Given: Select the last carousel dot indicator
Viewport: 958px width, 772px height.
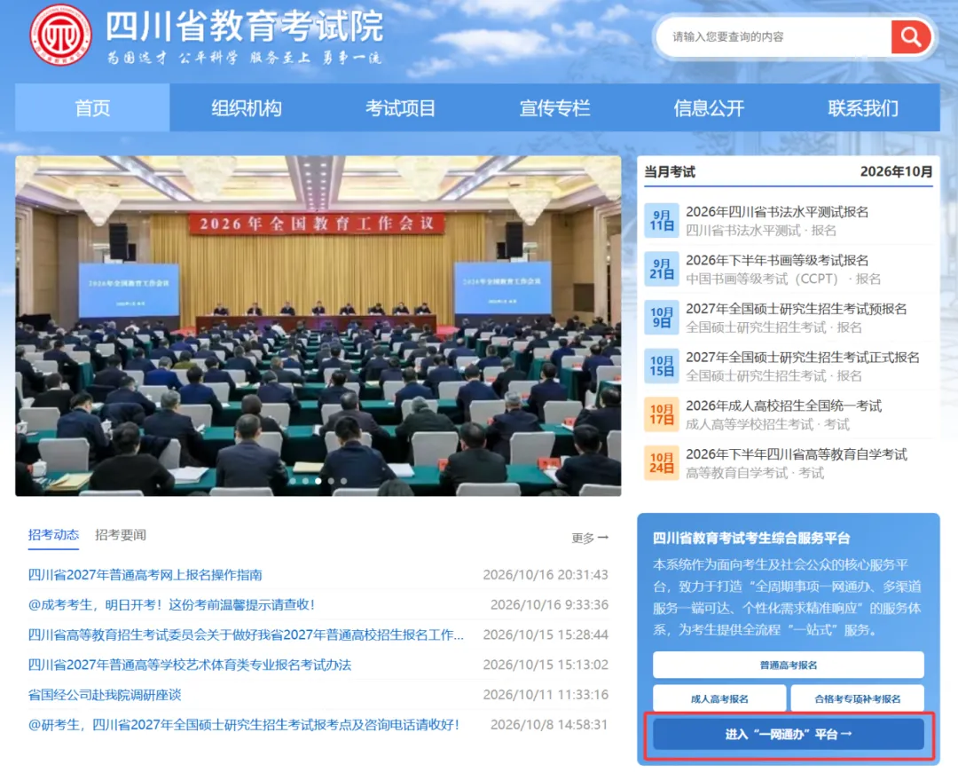Looking at the screenshot, I should click(x=344, y=481).
